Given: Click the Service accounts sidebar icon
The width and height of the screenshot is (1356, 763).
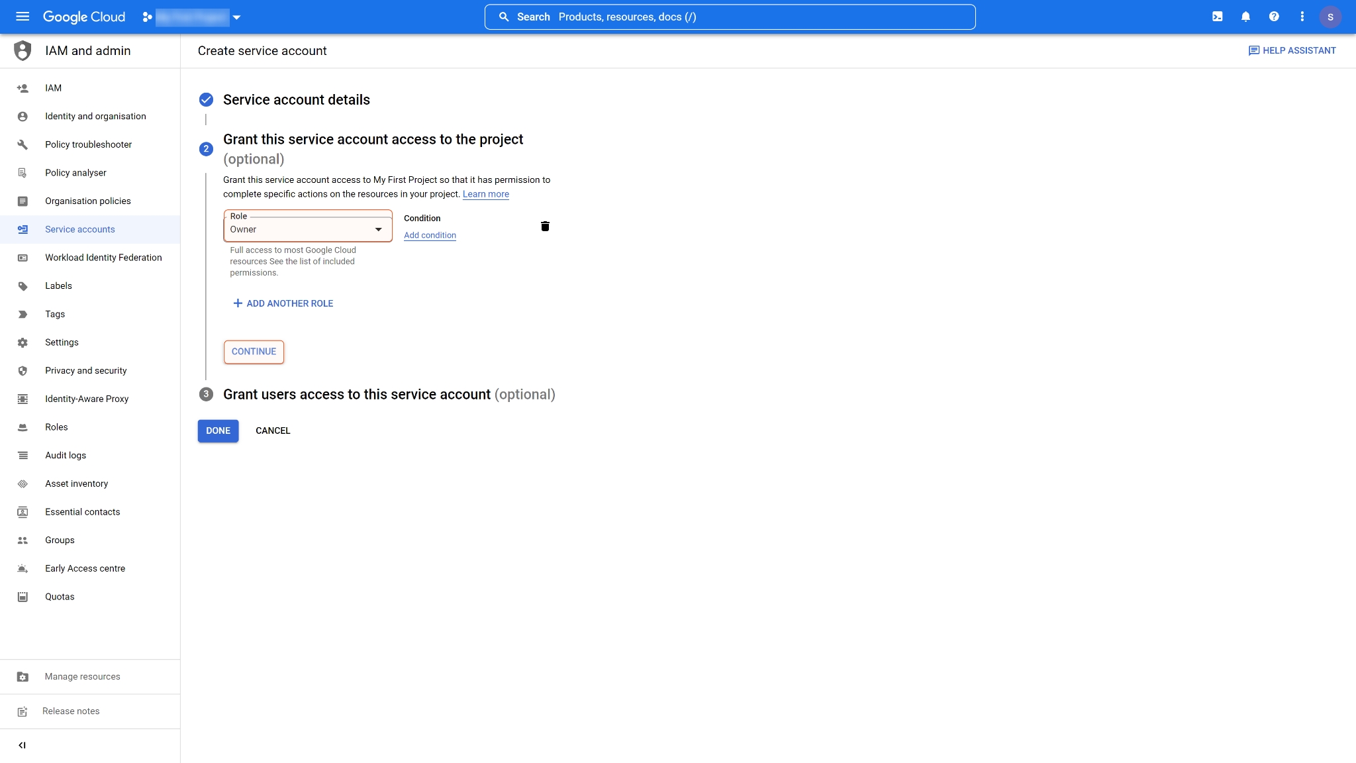Looking at the screenshot, I should [23, 229].
